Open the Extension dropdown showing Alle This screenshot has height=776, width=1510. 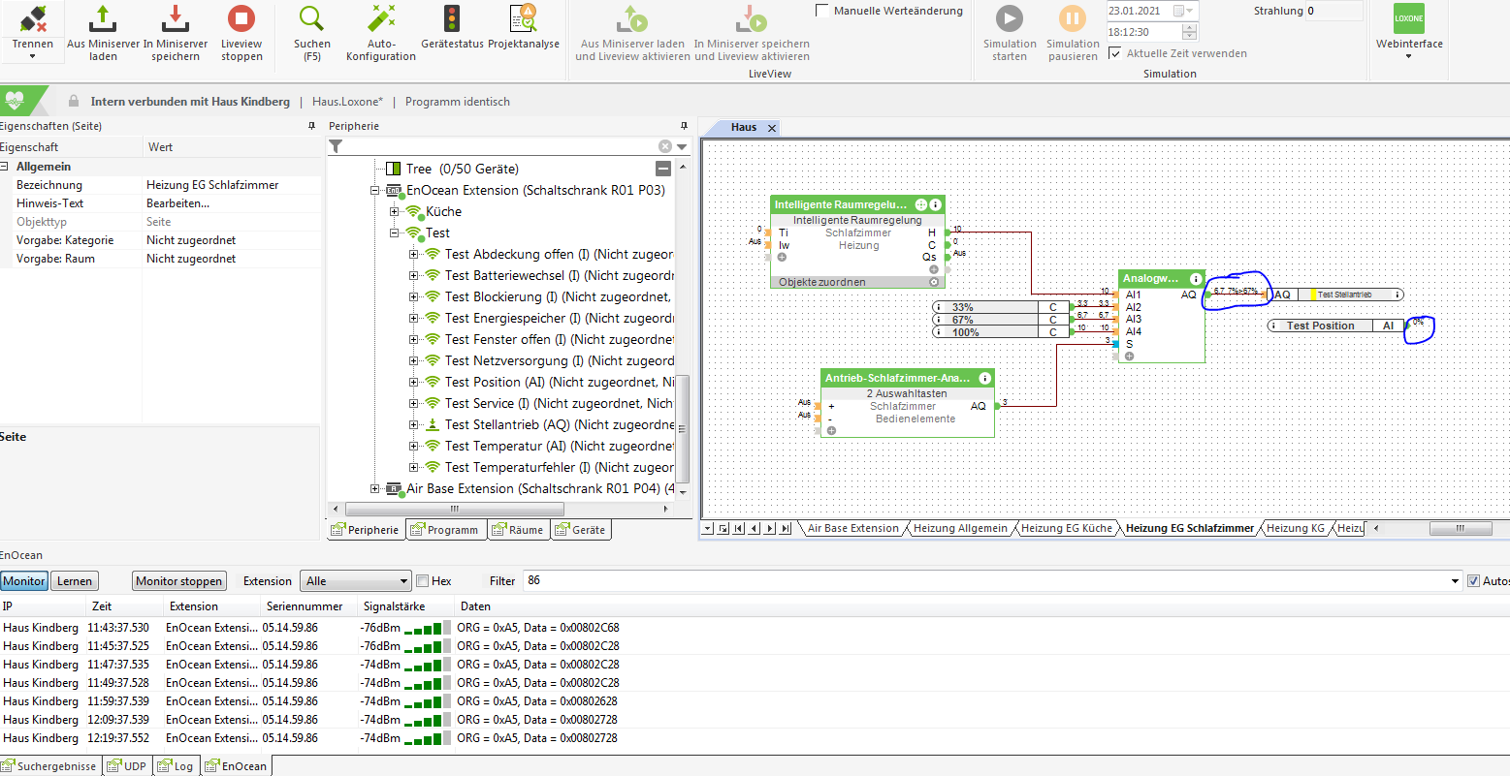coord(356,581)
